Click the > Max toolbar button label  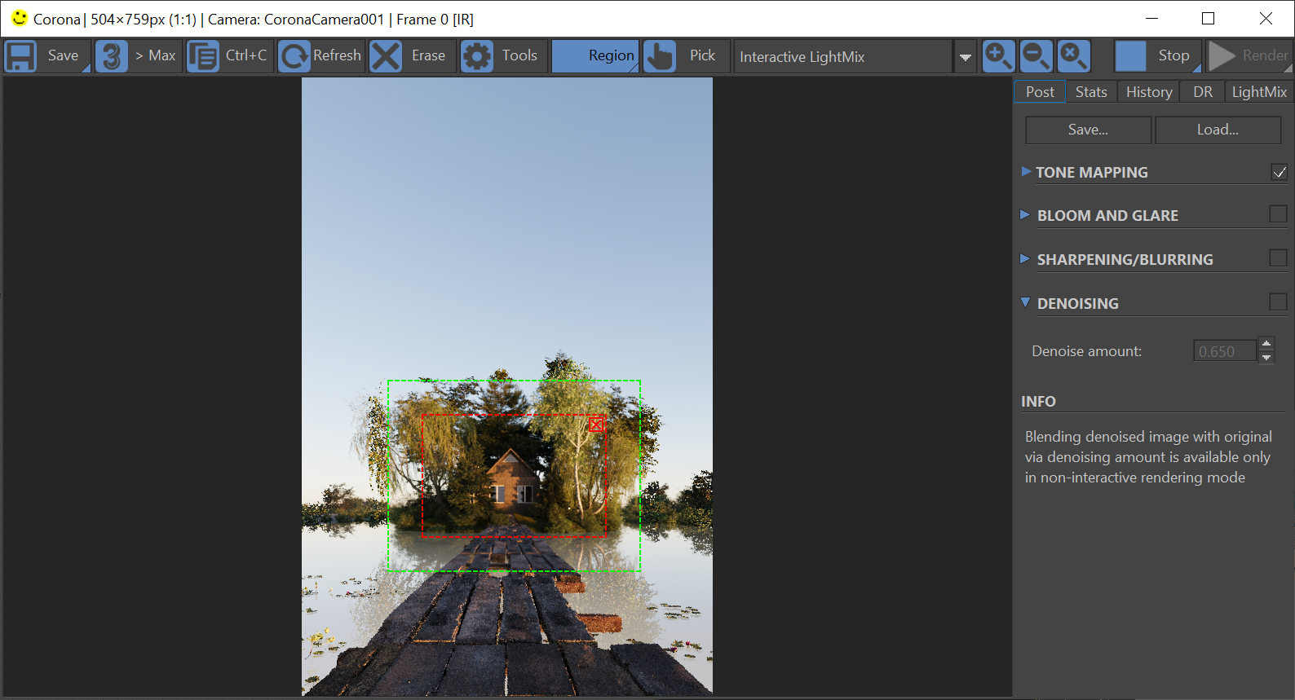[155, 55]
